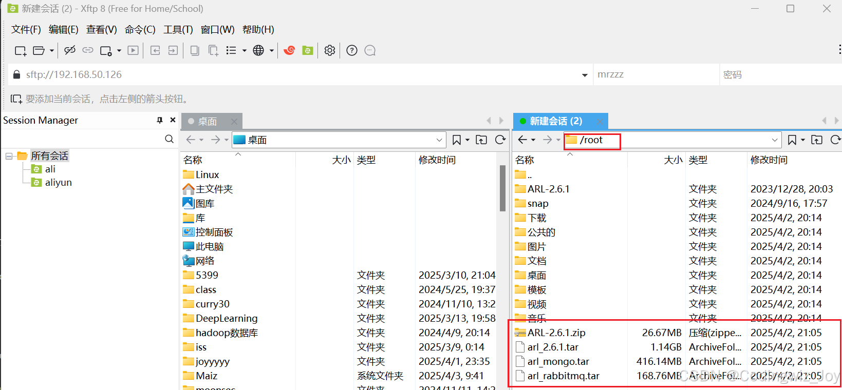
Task: Click the right-arrow transfer icon
Action: [x=173, y=50]
